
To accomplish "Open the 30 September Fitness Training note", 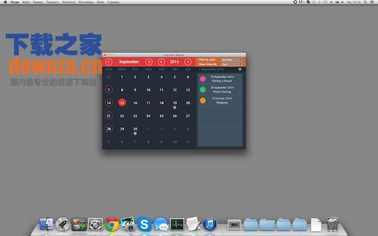I will [220, 89].
